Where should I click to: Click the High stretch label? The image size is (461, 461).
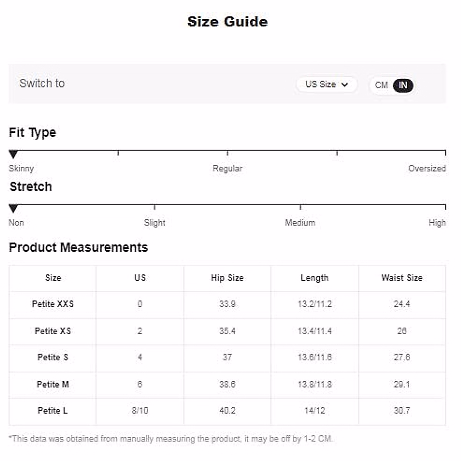(437, 222)
